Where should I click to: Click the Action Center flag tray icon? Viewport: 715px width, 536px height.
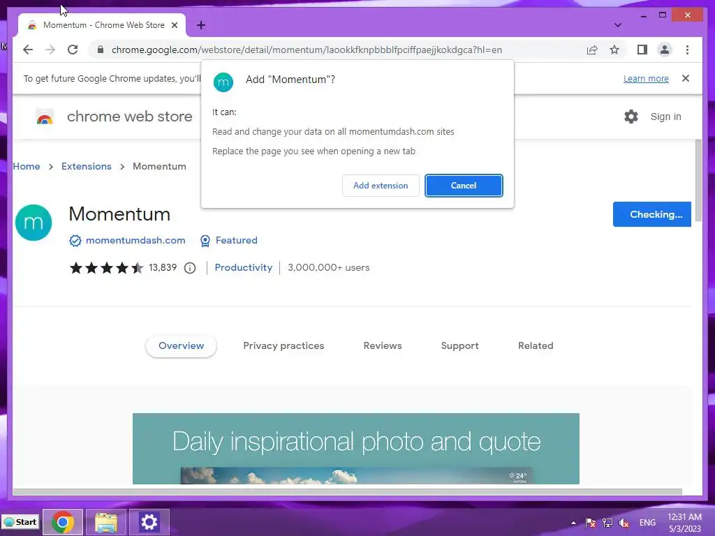click(x=590, y=523)
